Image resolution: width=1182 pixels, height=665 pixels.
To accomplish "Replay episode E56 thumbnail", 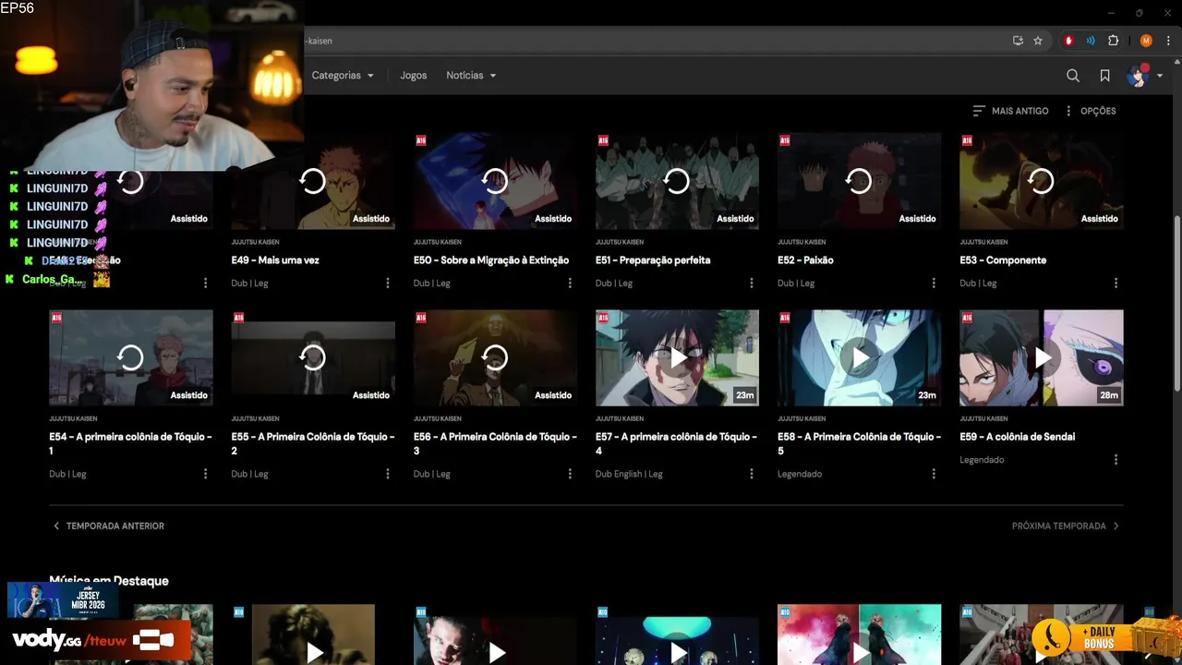I will [x=495, y=357].
